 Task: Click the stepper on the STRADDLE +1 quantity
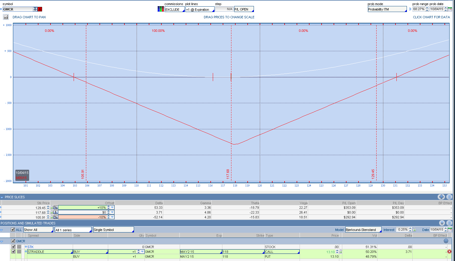139,252
